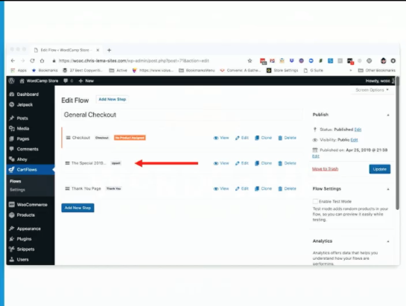View the Checkout step

pos(221,138)
